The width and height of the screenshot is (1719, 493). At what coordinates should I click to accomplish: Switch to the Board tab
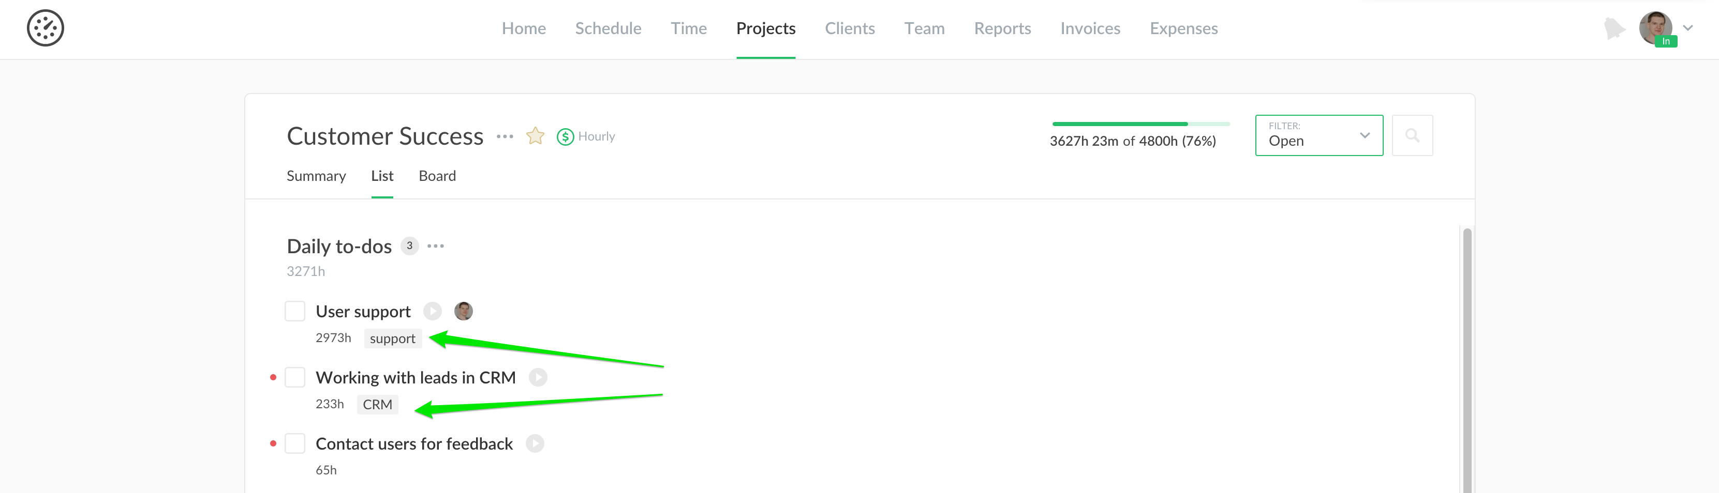437,176
